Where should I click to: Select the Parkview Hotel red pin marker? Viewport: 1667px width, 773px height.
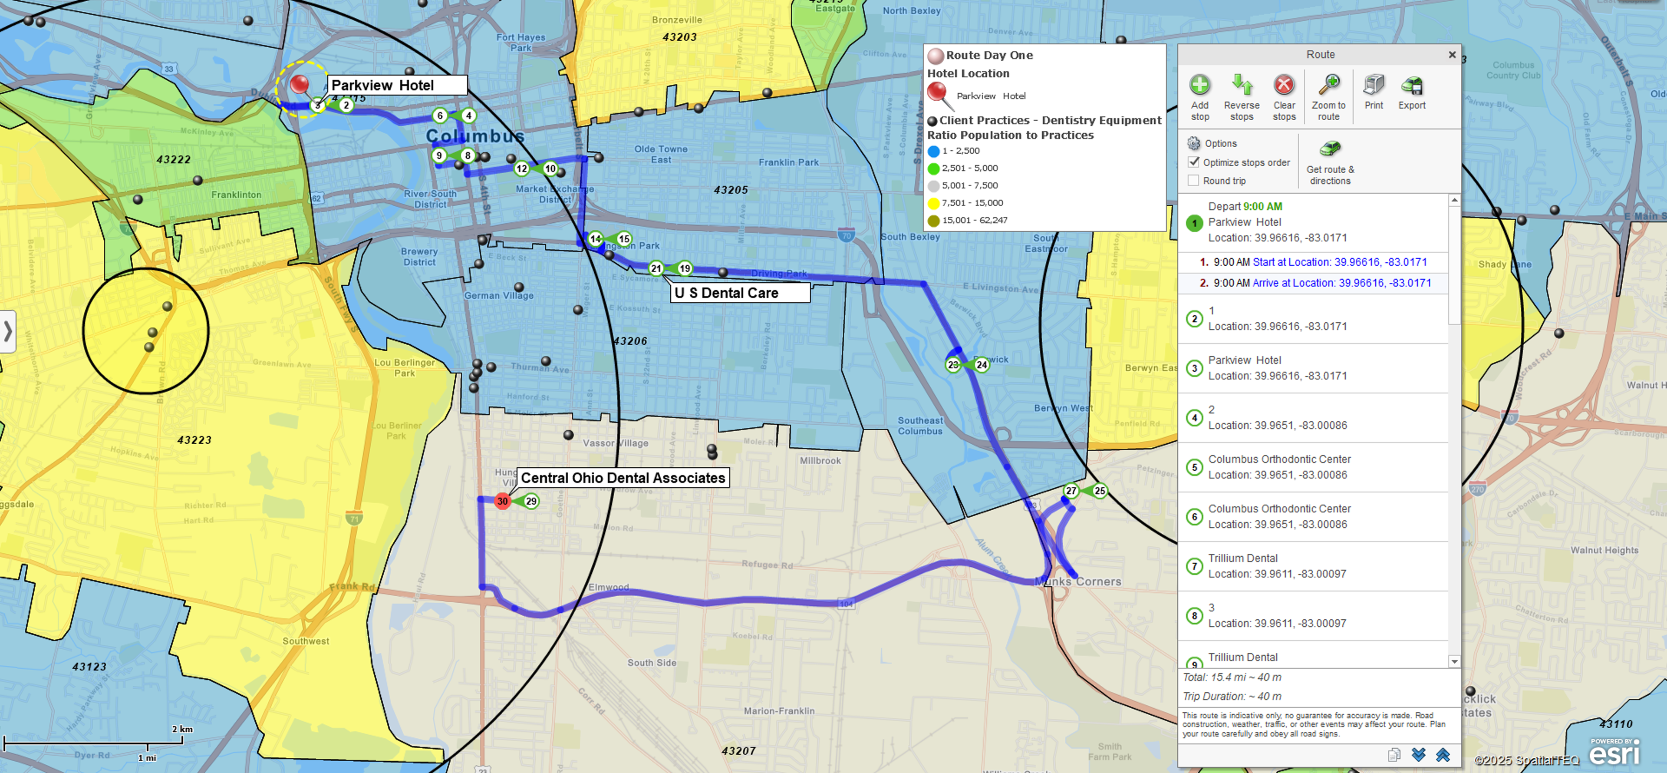[x=300, y=84]
